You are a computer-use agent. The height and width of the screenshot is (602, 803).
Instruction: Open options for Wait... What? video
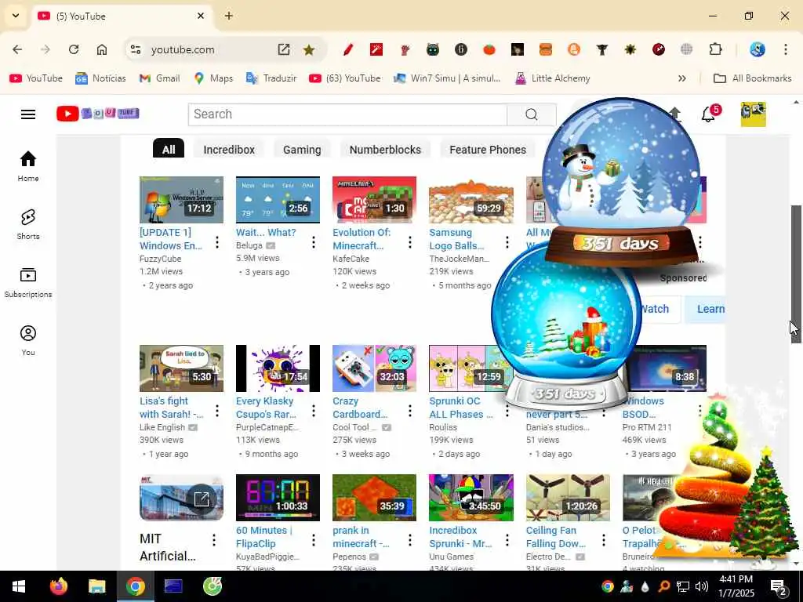pyautogui.click(x=314, y=242)
